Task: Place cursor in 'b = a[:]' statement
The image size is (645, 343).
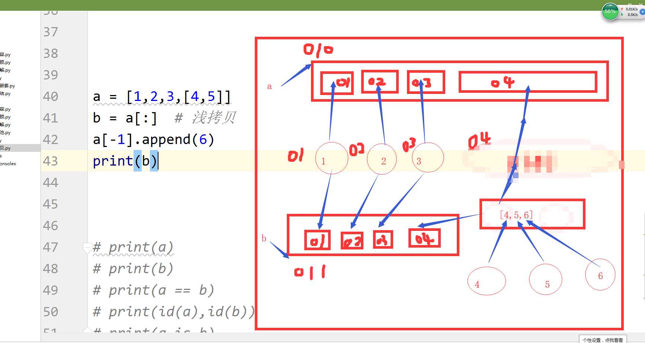Action: point(125,118)
